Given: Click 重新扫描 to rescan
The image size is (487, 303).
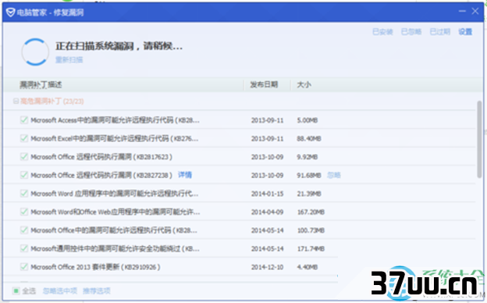Looking at the screenshot, I should tap(69, 59).
